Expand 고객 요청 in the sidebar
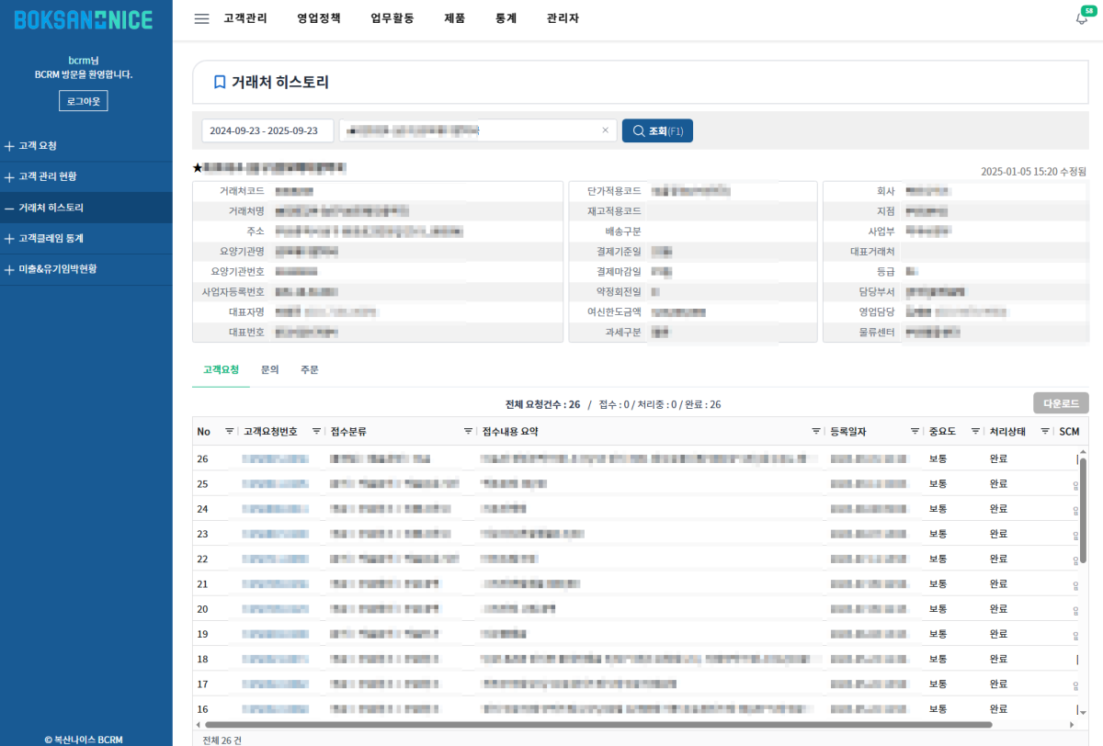This screenshot has height=746, width=1103. (37, 146)
